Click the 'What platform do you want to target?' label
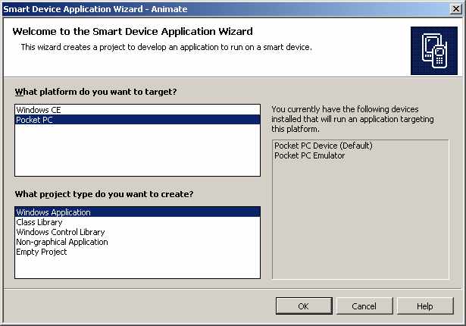The width and height of the screenshot is (466, 326). 95,92
